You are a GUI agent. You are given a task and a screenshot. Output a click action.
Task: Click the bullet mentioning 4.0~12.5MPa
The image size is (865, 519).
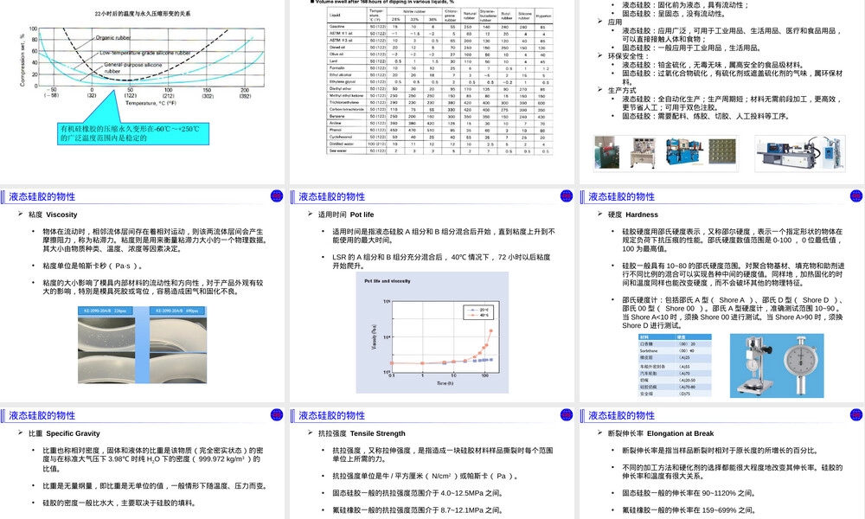[x=418, y=493]
